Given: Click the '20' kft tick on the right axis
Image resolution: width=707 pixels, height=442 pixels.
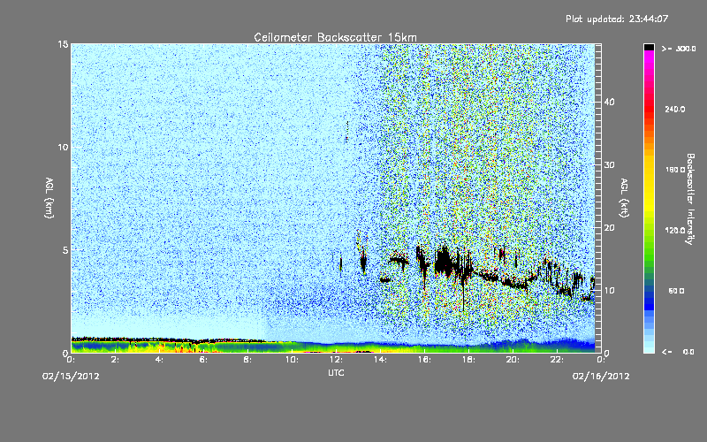Looking at the screenshot, I should (609, 228).
